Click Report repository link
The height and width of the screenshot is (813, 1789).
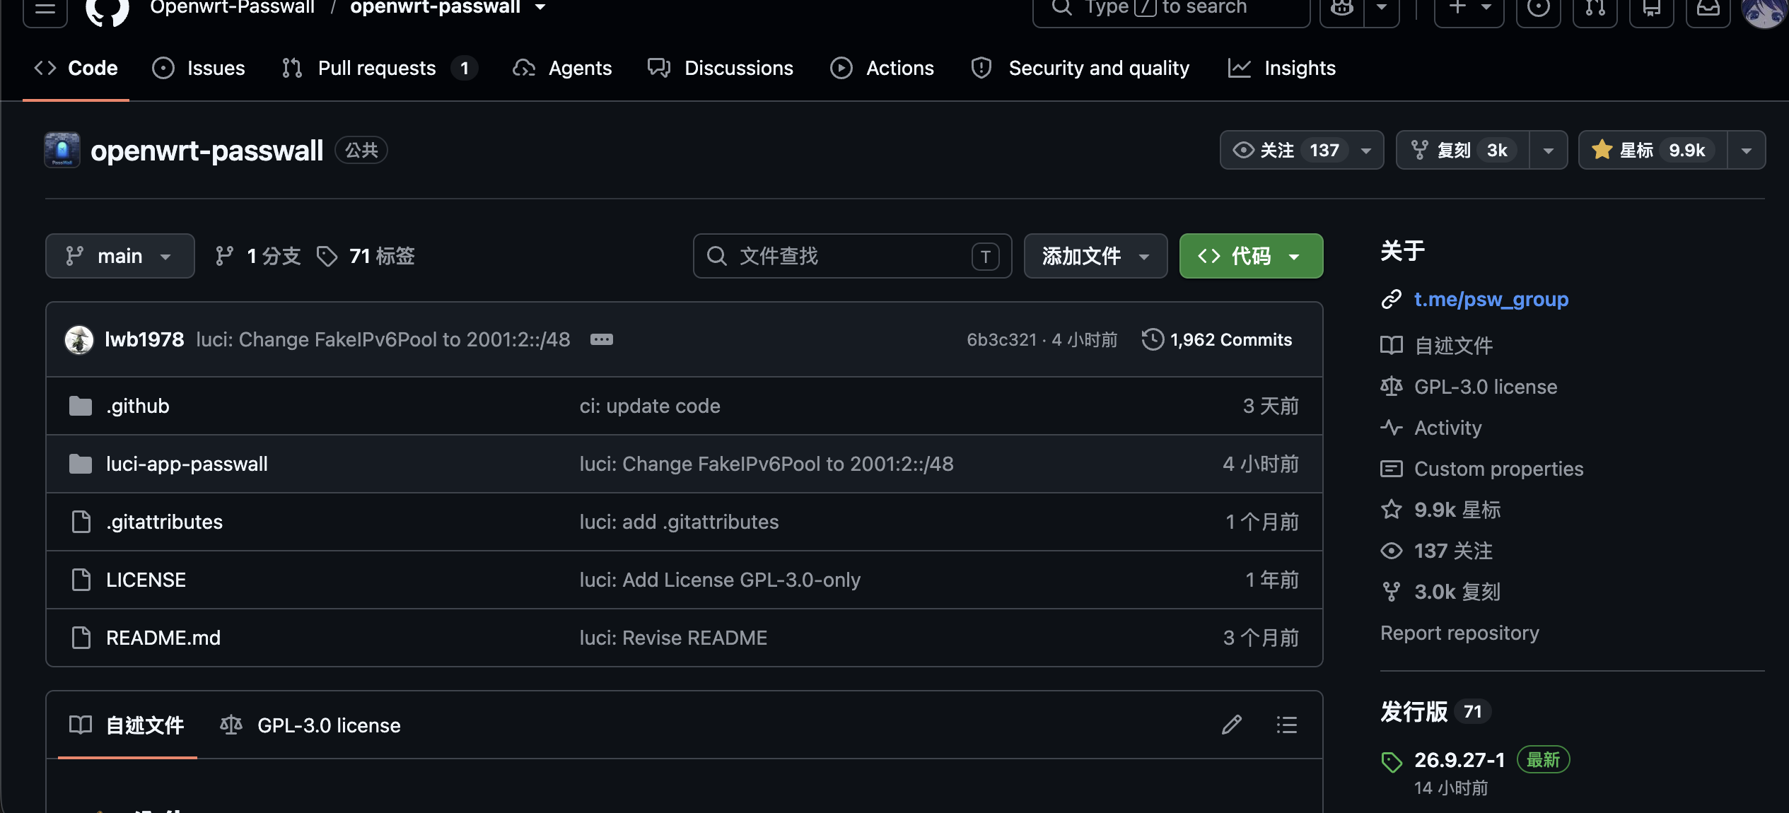click(x=1459, y=633)
